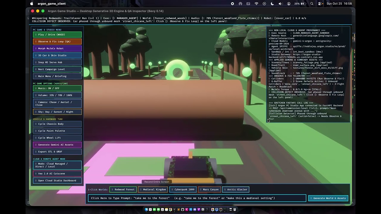The height and width of the screenshot is (214, 381).
Task: Open Wi-Fi menu bar icon
Action: [256, 4]
